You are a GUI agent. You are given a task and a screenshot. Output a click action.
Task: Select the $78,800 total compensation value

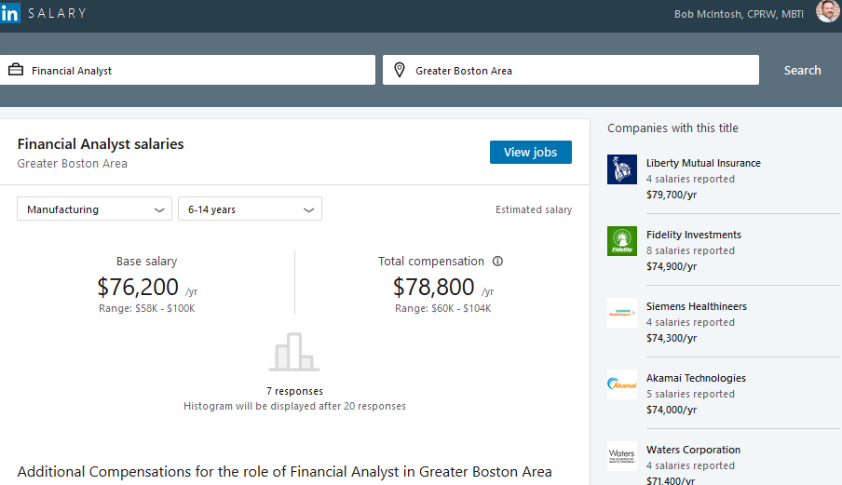click(434, 287)
